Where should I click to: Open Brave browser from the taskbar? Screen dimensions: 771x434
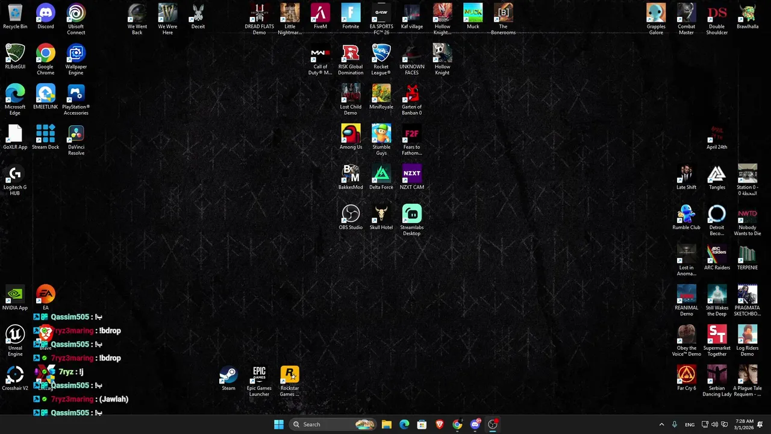pos(440,424)
